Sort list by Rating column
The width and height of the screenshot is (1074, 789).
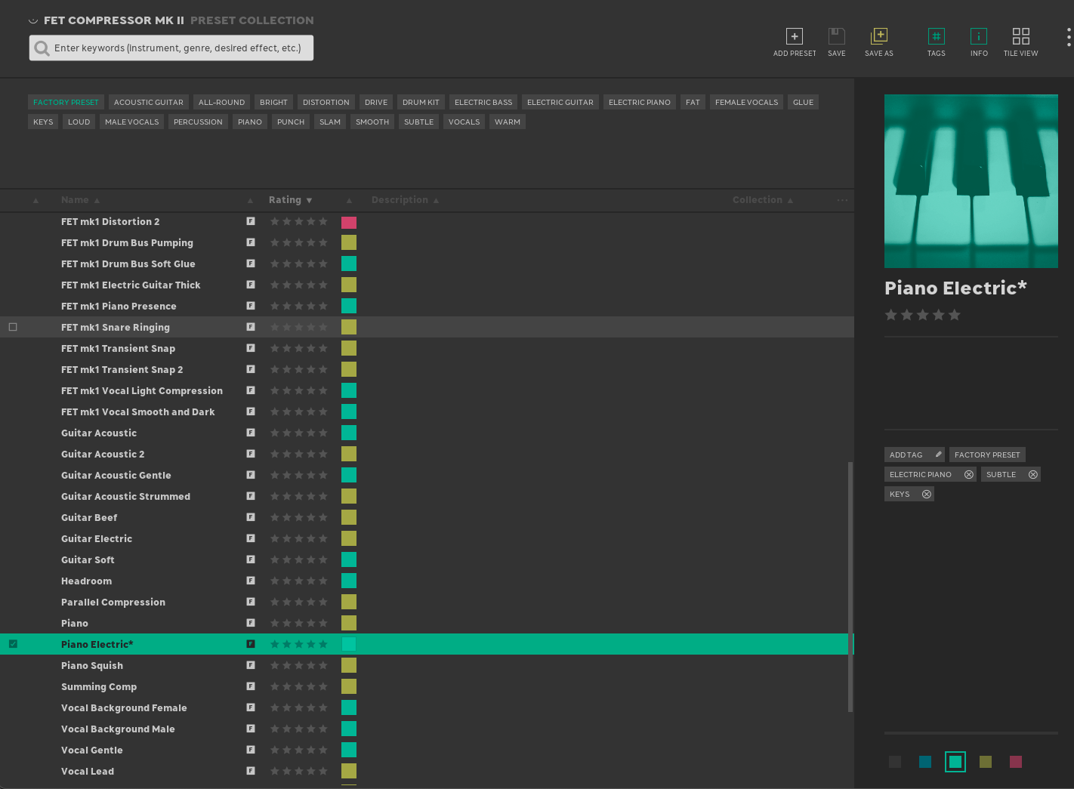(285, 200)
